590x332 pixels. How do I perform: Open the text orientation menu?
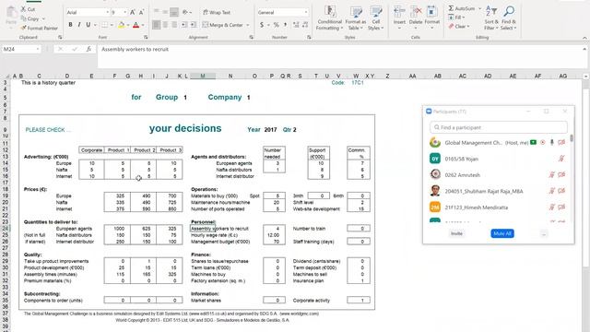pos(186,12)
